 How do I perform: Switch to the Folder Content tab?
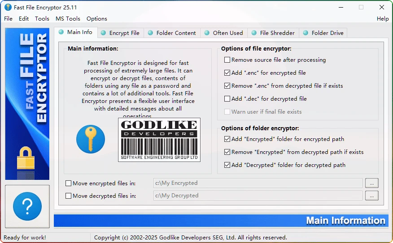172,33
